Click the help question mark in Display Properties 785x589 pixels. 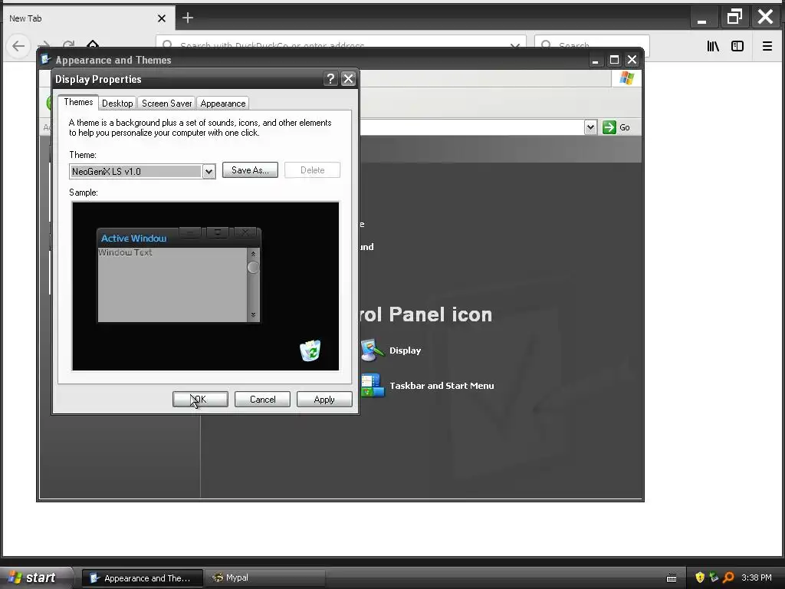point(330,79)
